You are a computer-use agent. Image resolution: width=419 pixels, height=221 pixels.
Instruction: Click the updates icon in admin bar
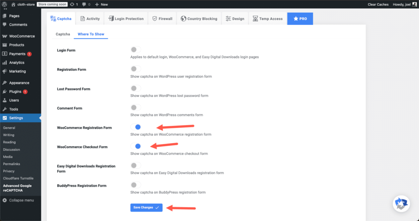point(72,4)
